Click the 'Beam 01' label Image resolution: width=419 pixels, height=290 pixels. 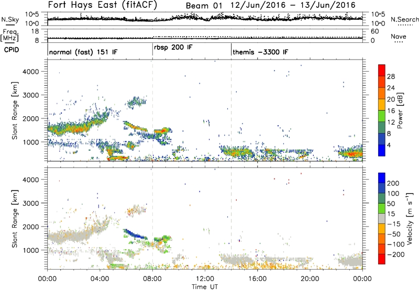[204, 6]
